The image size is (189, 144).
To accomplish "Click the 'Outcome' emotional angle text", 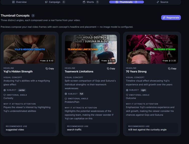I will (x=131, y=98).
